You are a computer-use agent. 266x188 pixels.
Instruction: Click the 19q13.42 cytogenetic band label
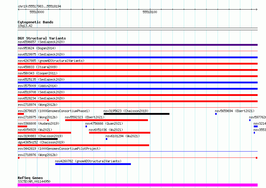pos(25,26)
